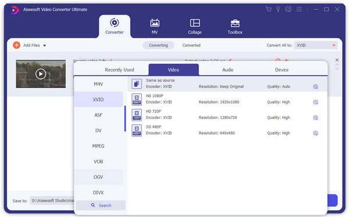Viewport: 349px width, 217px height.
Task: Select the Video format tab
Action: click(173, 70)
